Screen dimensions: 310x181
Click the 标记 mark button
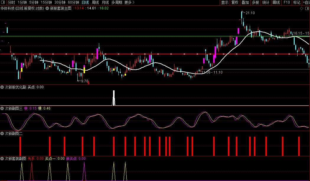[x=297, y=2]
